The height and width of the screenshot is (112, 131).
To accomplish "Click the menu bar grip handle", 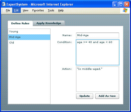I will pos(3,10).
